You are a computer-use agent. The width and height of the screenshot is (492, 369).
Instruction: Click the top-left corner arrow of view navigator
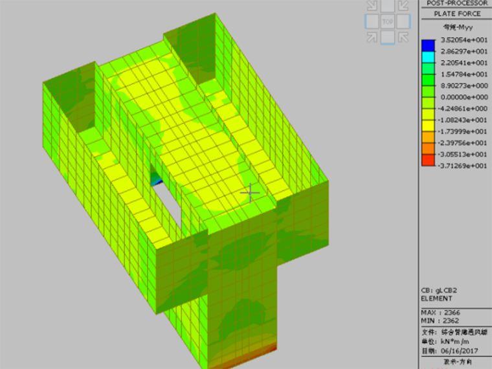point(372,6)
